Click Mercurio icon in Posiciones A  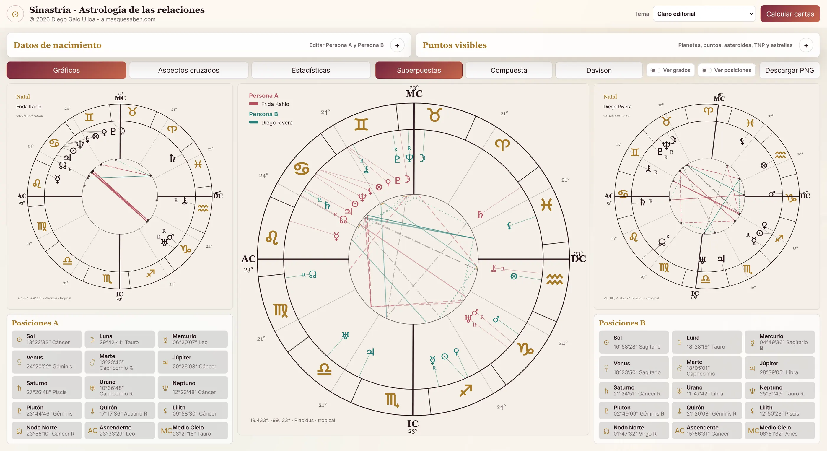(x=165, y=340)
